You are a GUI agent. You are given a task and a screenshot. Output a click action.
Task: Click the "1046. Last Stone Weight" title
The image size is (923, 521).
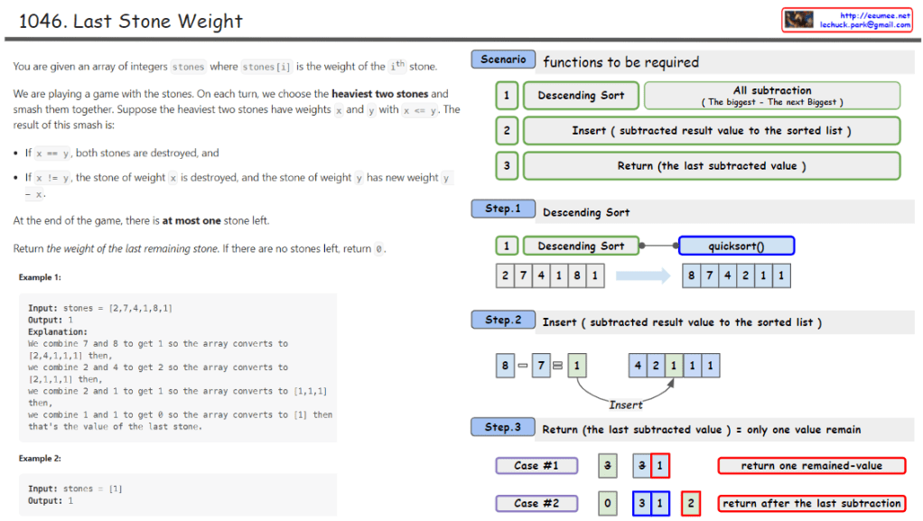[x=131, y=21]
